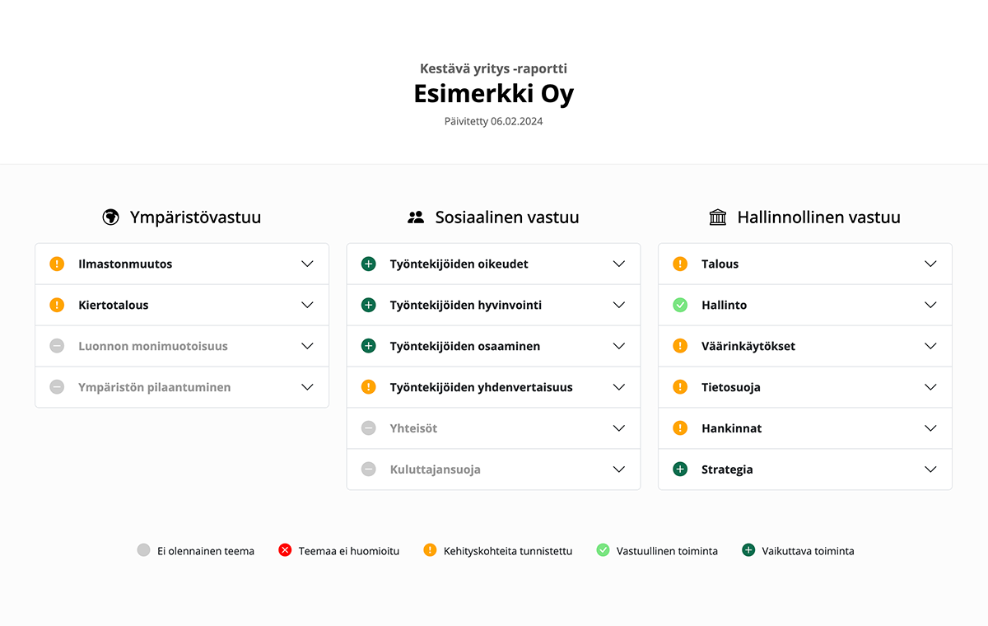The image size is (988, 626).
Task: Expand the Talous section
Action: point(930,264)
